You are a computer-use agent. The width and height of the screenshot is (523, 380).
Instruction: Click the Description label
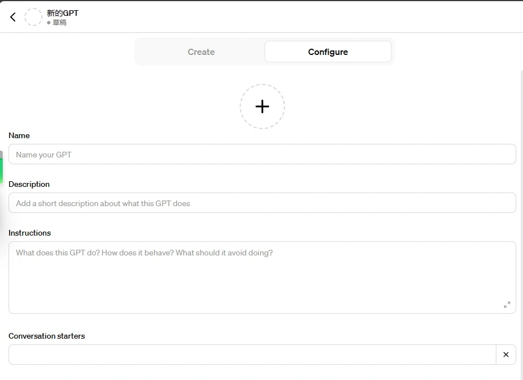click(29, 184)
